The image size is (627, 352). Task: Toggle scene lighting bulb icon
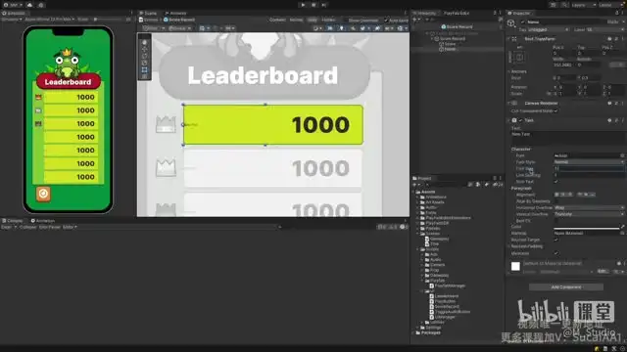341,28
